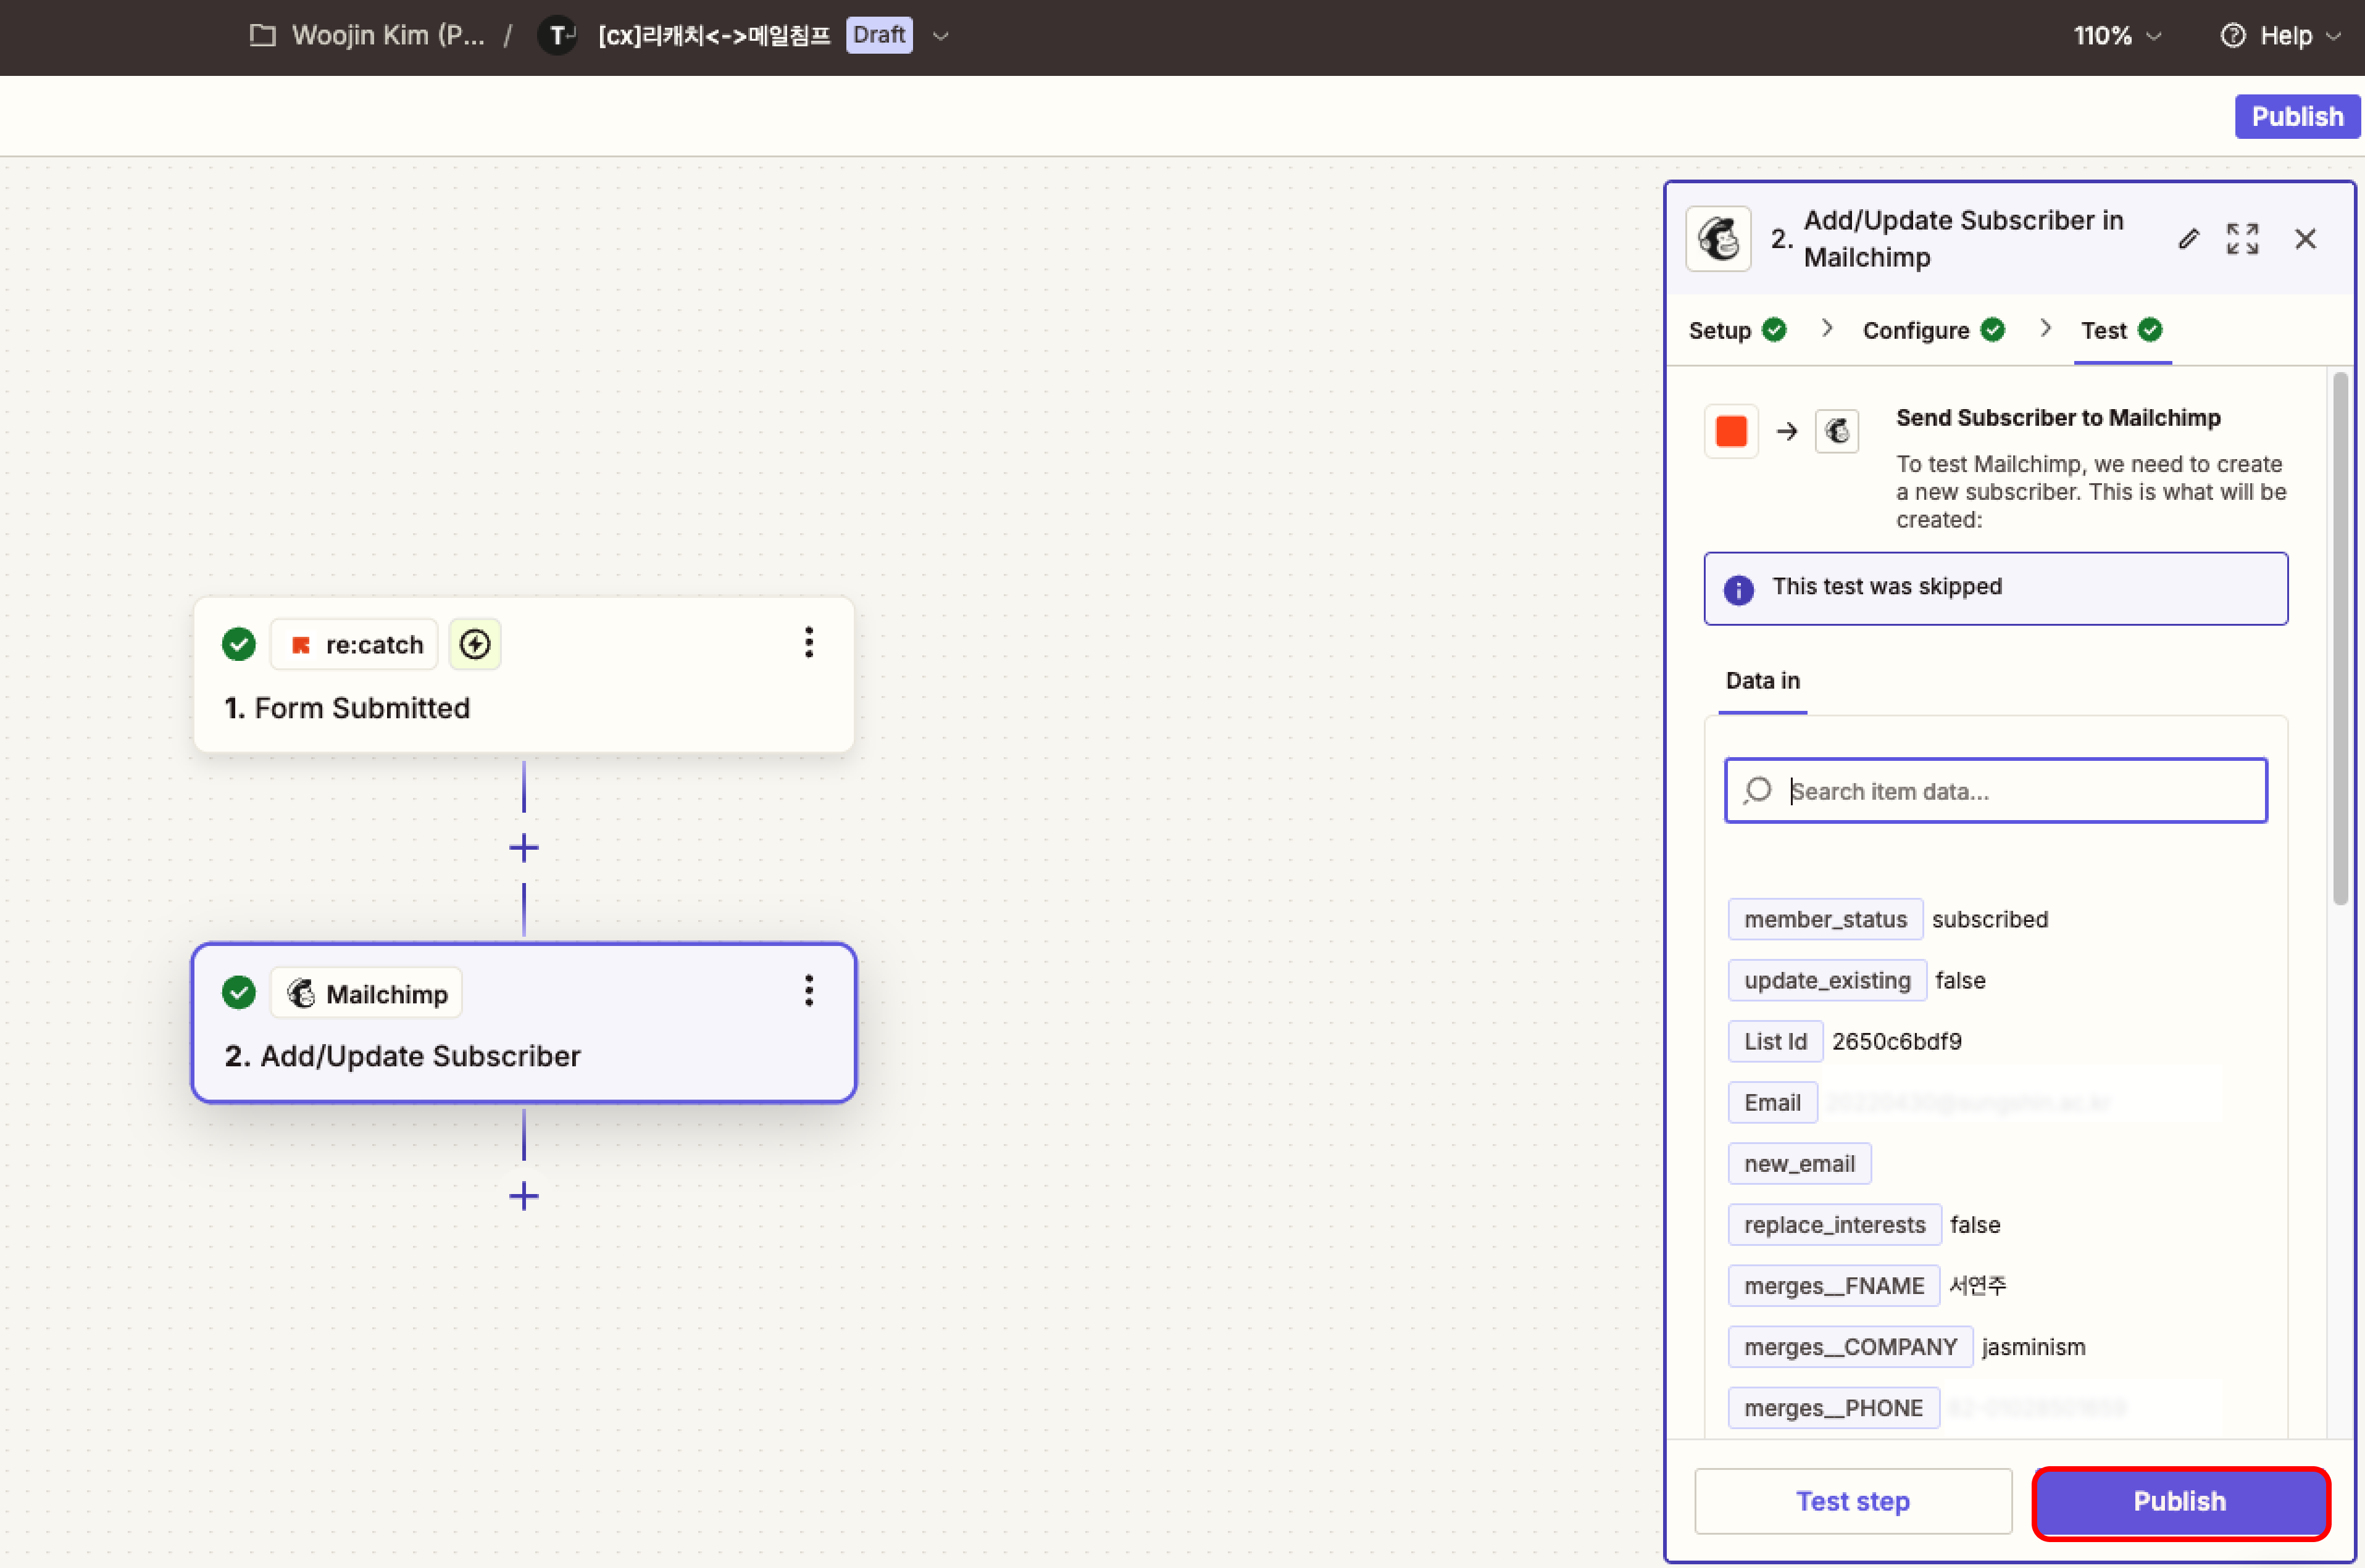
Task: Click the new_email field tag
Action: [1799, 1163]
